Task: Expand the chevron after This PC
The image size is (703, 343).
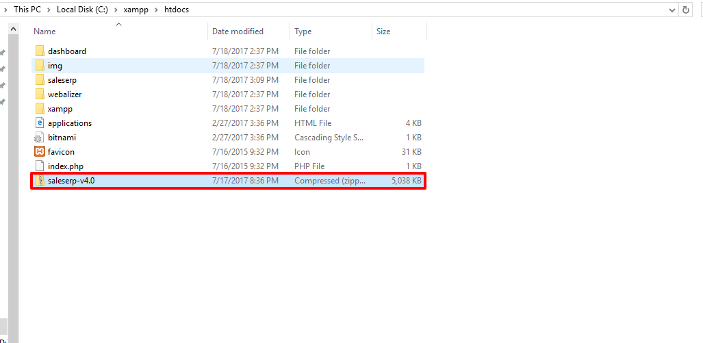Action: [50, 10]
